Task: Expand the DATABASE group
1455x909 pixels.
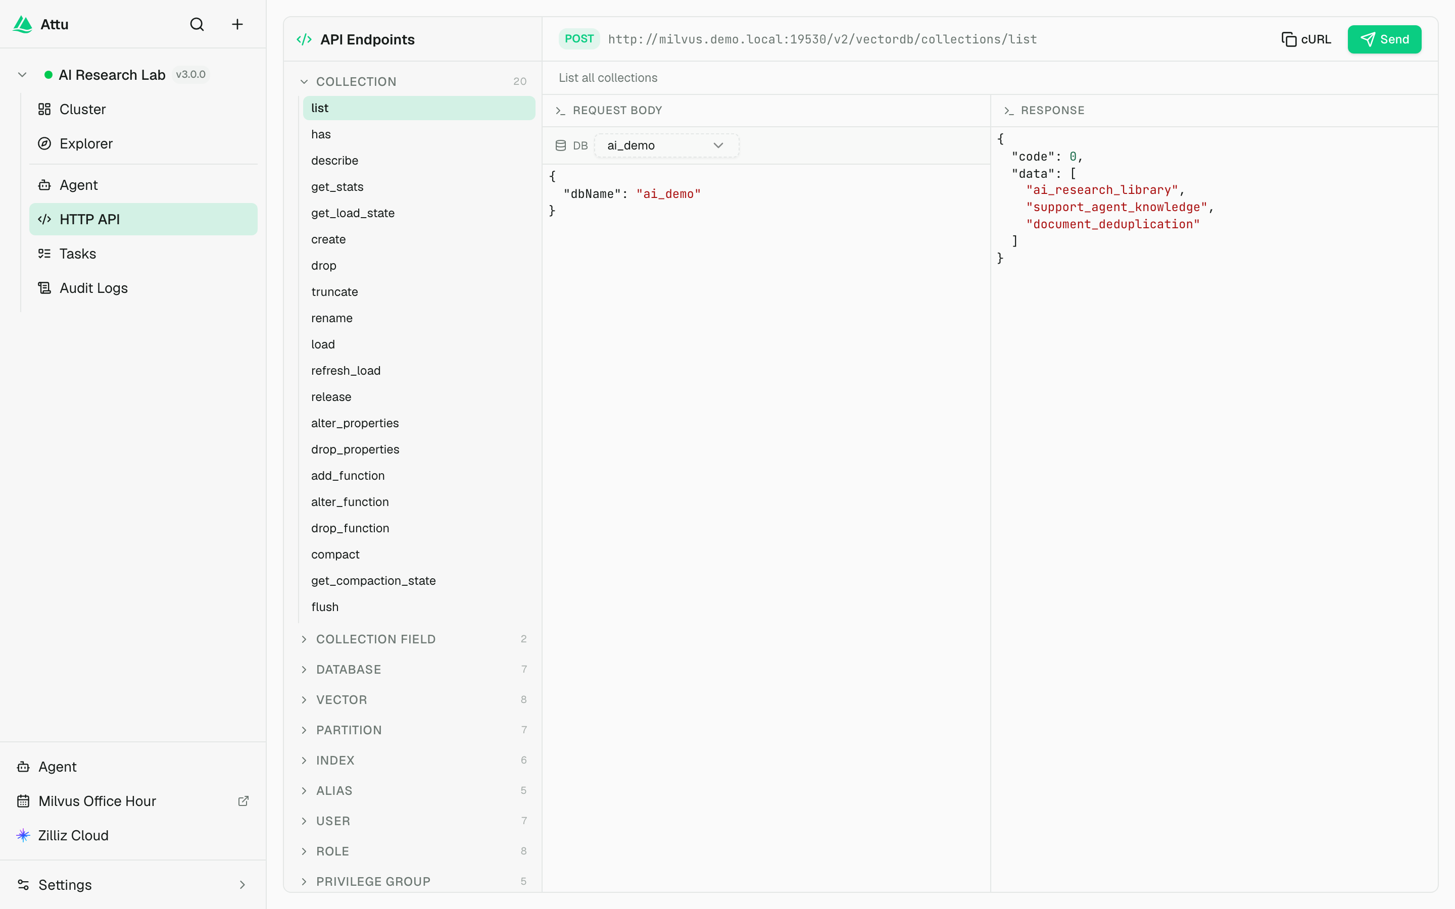Action: coord(414,669)
